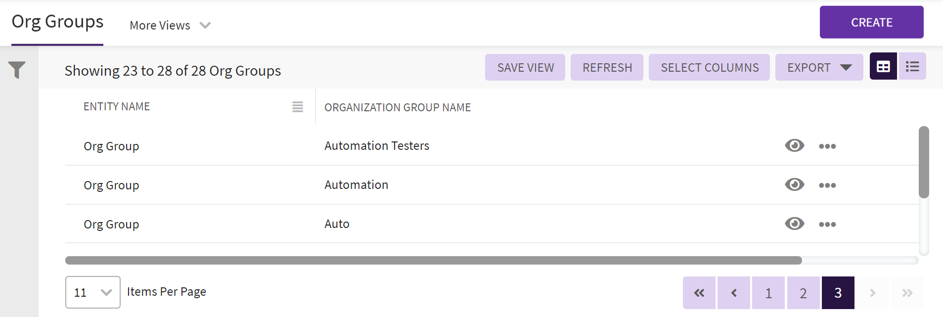Jump to first page of results

coord(699,293)
